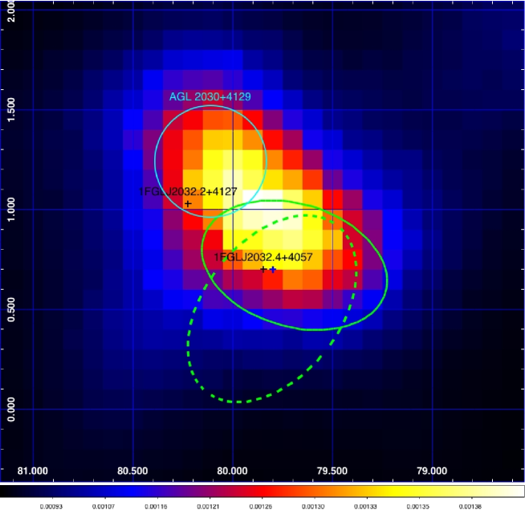The image size is (525, 510).
Task: Click the 79.500 longitude axis label
Action: (332, 471)
